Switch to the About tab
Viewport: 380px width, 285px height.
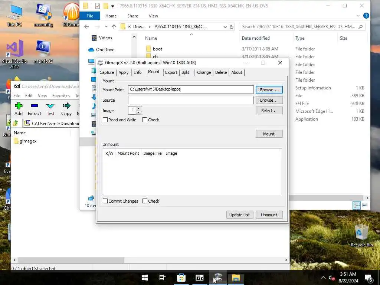[x=237, y=72]
